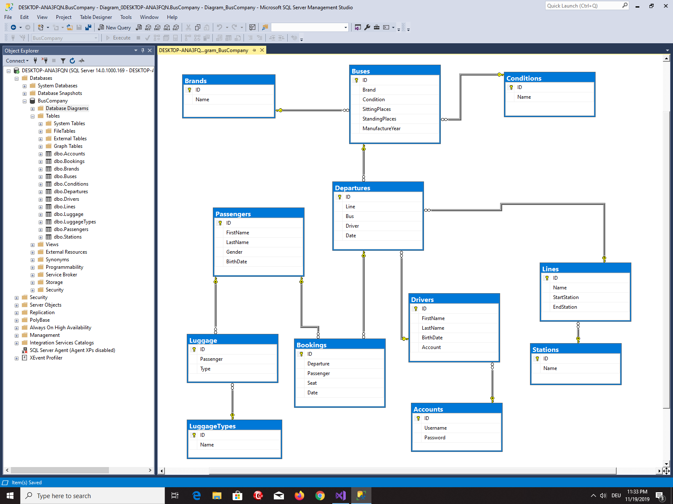Click the Filter icon in Object Explorer

pyautogui.click(x=63, y=60)
